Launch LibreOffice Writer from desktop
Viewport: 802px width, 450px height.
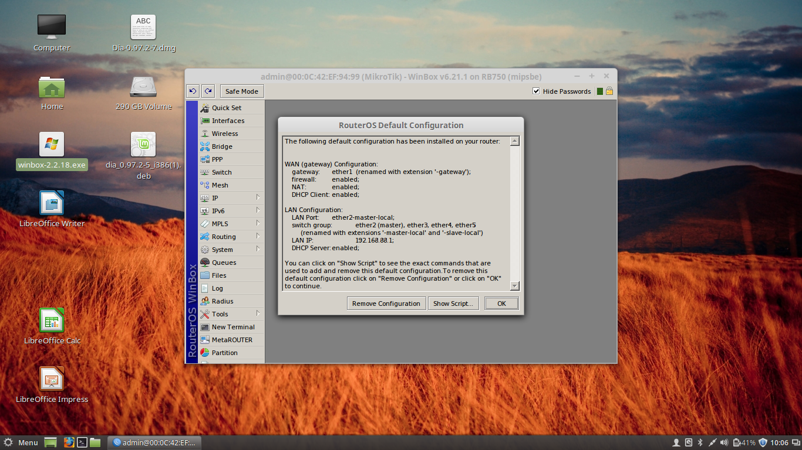pyautogui.click(x=52, y=209)
